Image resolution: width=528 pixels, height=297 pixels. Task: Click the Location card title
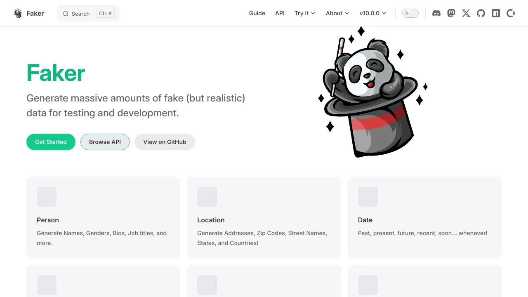(x=211, y=220)
